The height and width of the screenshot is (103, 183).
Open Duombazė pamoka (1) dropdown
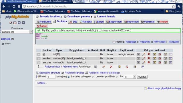coord(17,32)
